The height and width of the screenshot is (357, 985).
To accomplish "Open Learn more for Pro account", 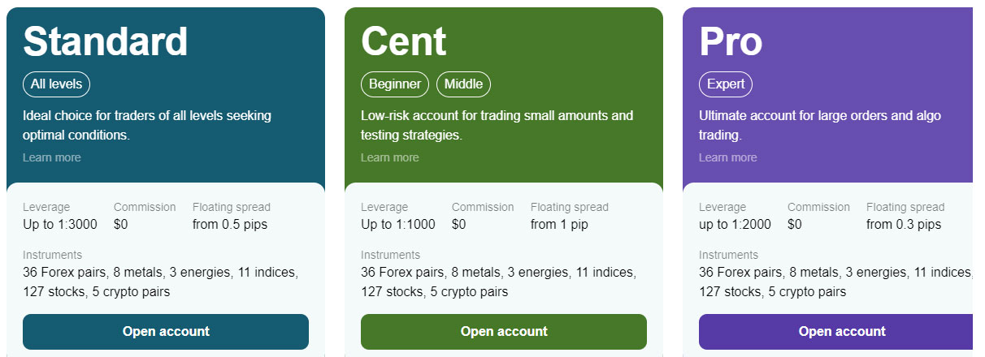I will point(728,157).
